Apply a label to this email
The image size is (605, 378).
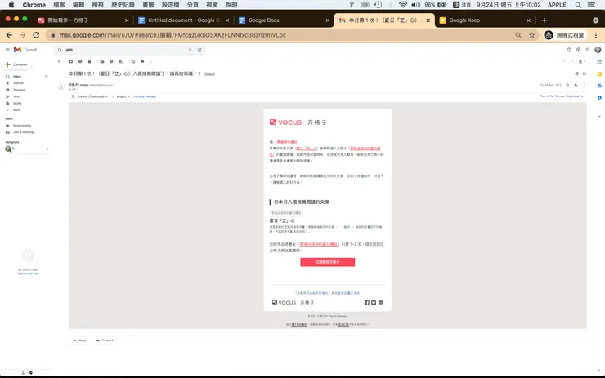142,61
